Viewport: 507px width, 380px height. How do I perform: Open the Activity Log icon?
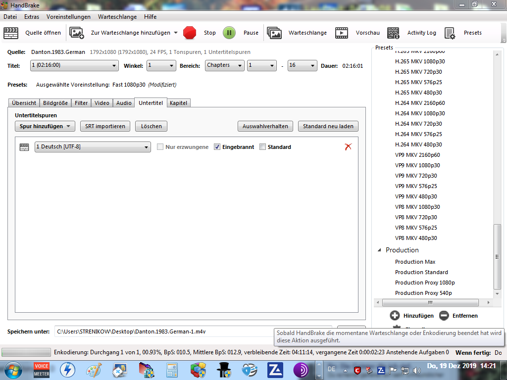click(x=393, y=33)
